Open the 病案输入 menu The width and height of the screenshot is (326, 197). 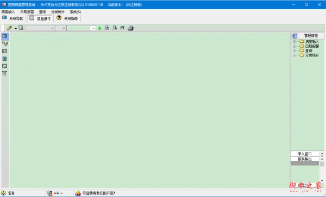click(x=8, y=12)
